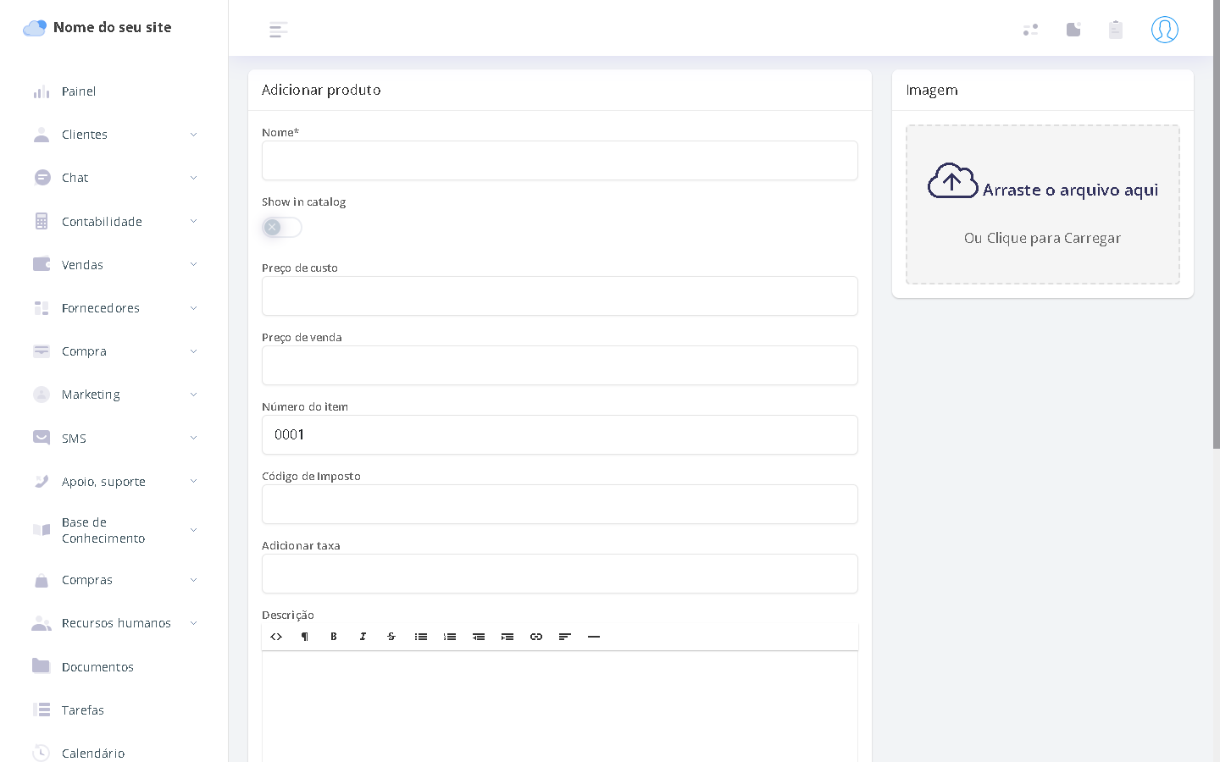Click the Italic icon in description toolbar
This screenshot has width=1220, height=762.
(x=363, y=637)
